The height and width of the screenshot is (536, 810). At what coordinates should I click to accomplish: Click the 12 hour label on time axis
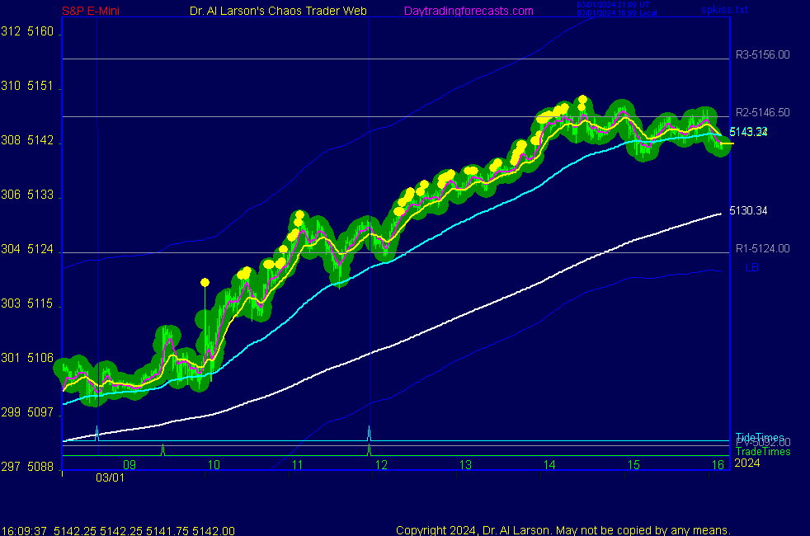click(x=381, y=465)
